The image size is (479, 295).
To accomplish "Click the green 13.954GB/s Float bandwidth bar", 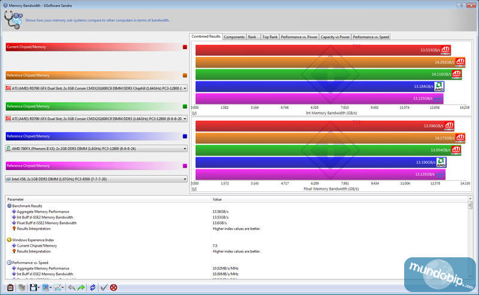I will 328,150.
